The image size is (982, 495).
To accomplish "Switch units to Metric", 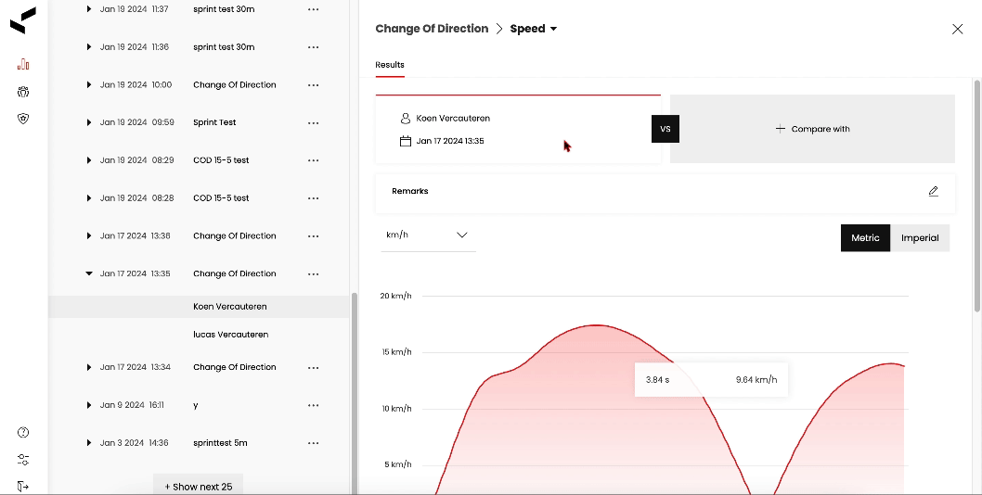I will click(x=865, y=238).
